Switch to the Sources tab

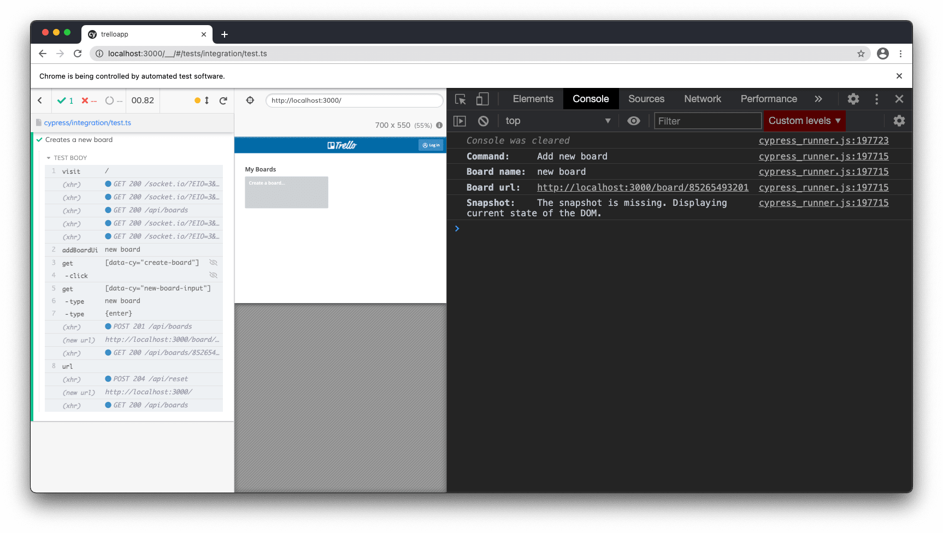click(646, 99)
